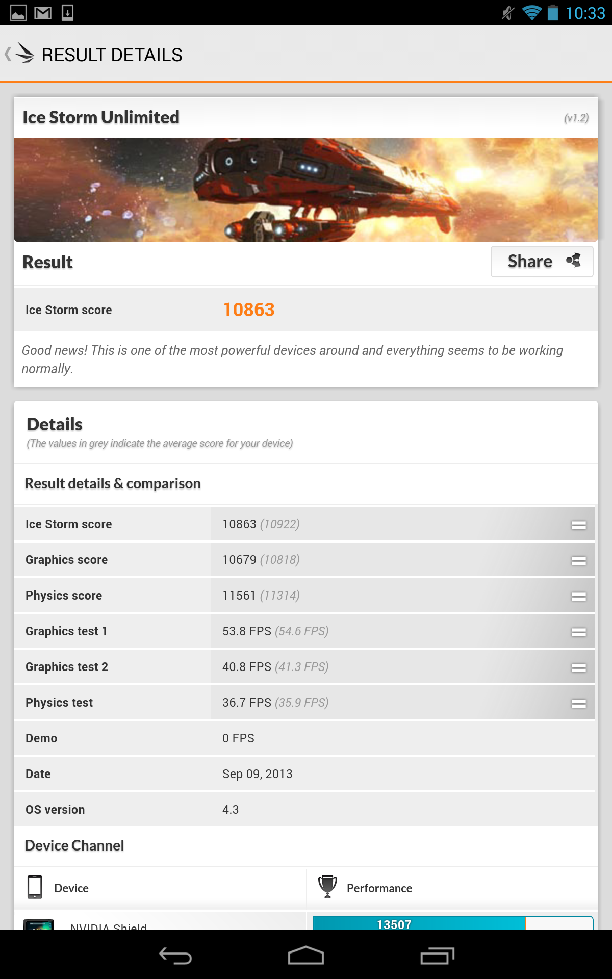Open the Gmail notification icon

(43, 13)
